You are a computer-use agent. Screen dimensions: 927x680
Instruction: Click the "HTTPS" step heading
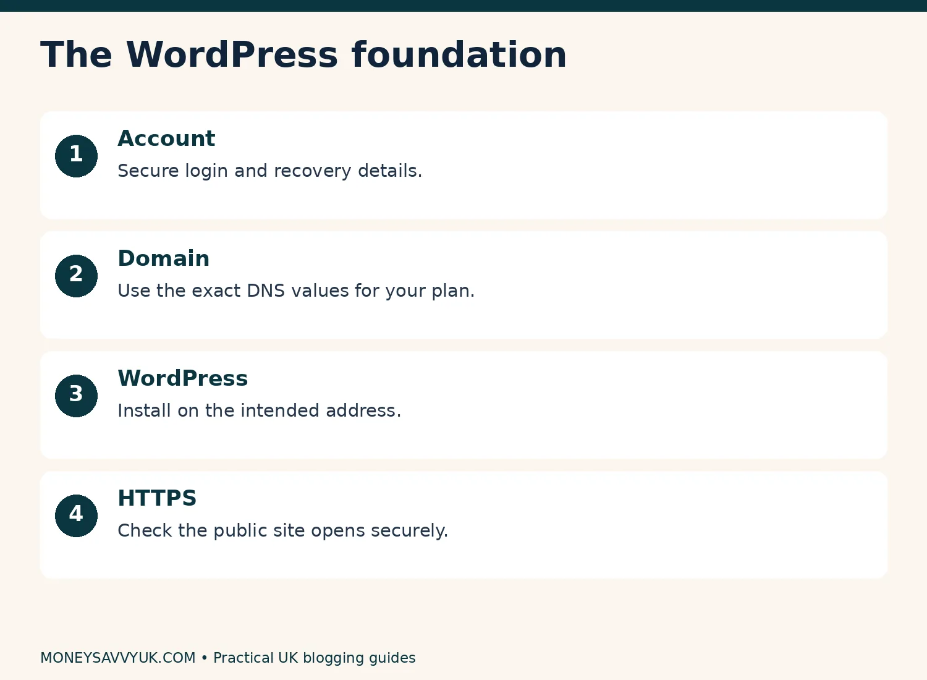[157, 498]
